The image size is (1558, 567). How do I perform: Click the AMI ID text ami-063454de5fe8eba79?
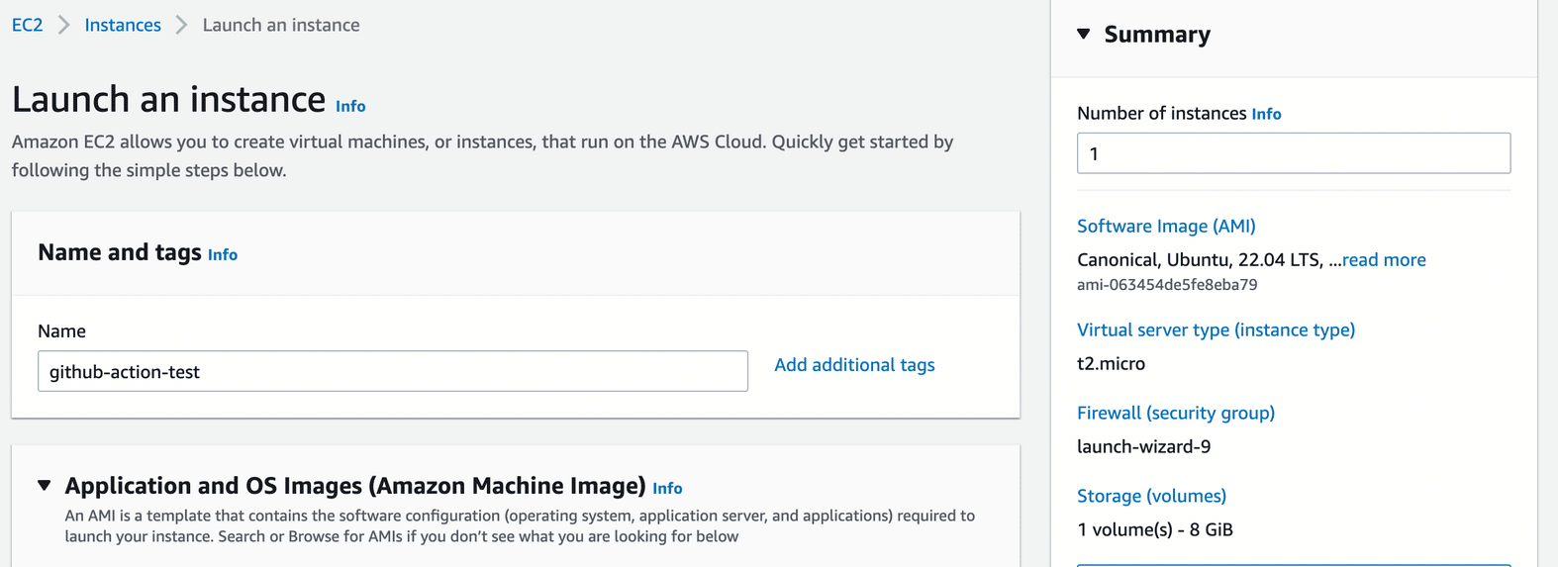click(x=1167, y=285)
